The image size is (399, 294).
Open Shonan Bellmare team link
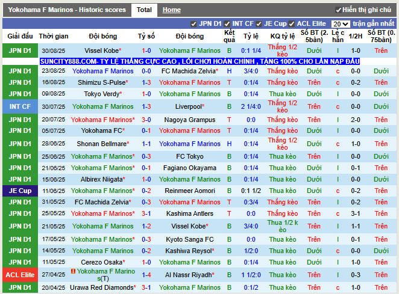(101, 144)
